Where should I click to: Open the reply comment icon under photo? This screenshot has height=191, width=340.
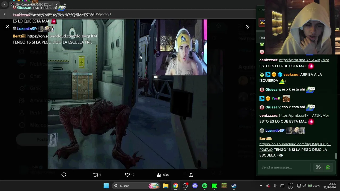click(64, 175)
